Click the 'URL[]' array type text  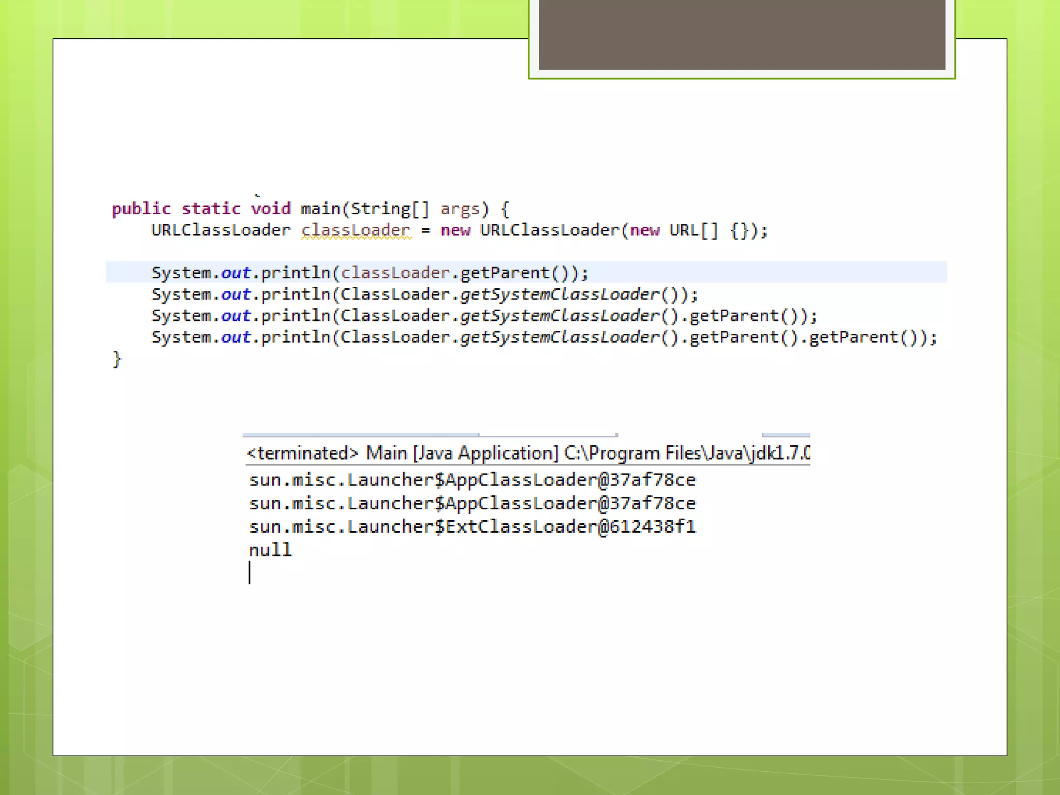click(x=694, y=230)
